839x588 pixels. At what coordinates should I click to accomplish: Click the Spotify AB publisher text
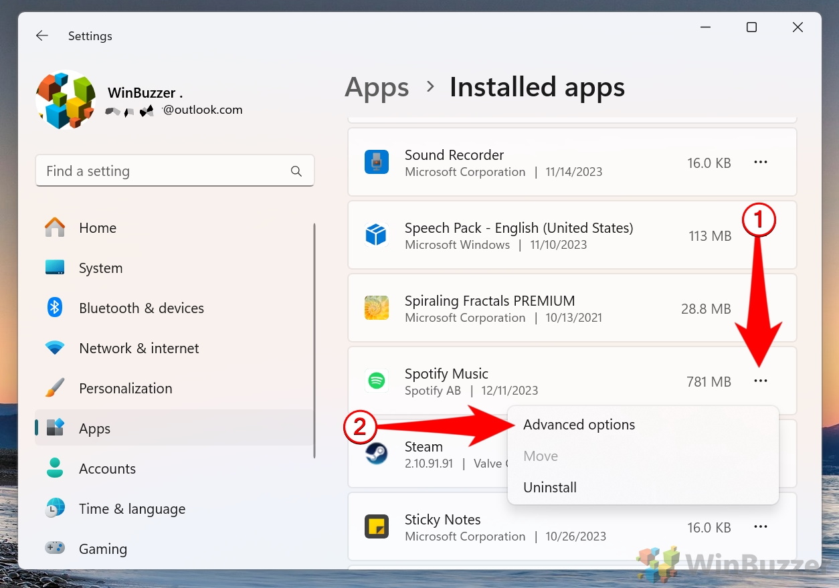click(433, 391)
